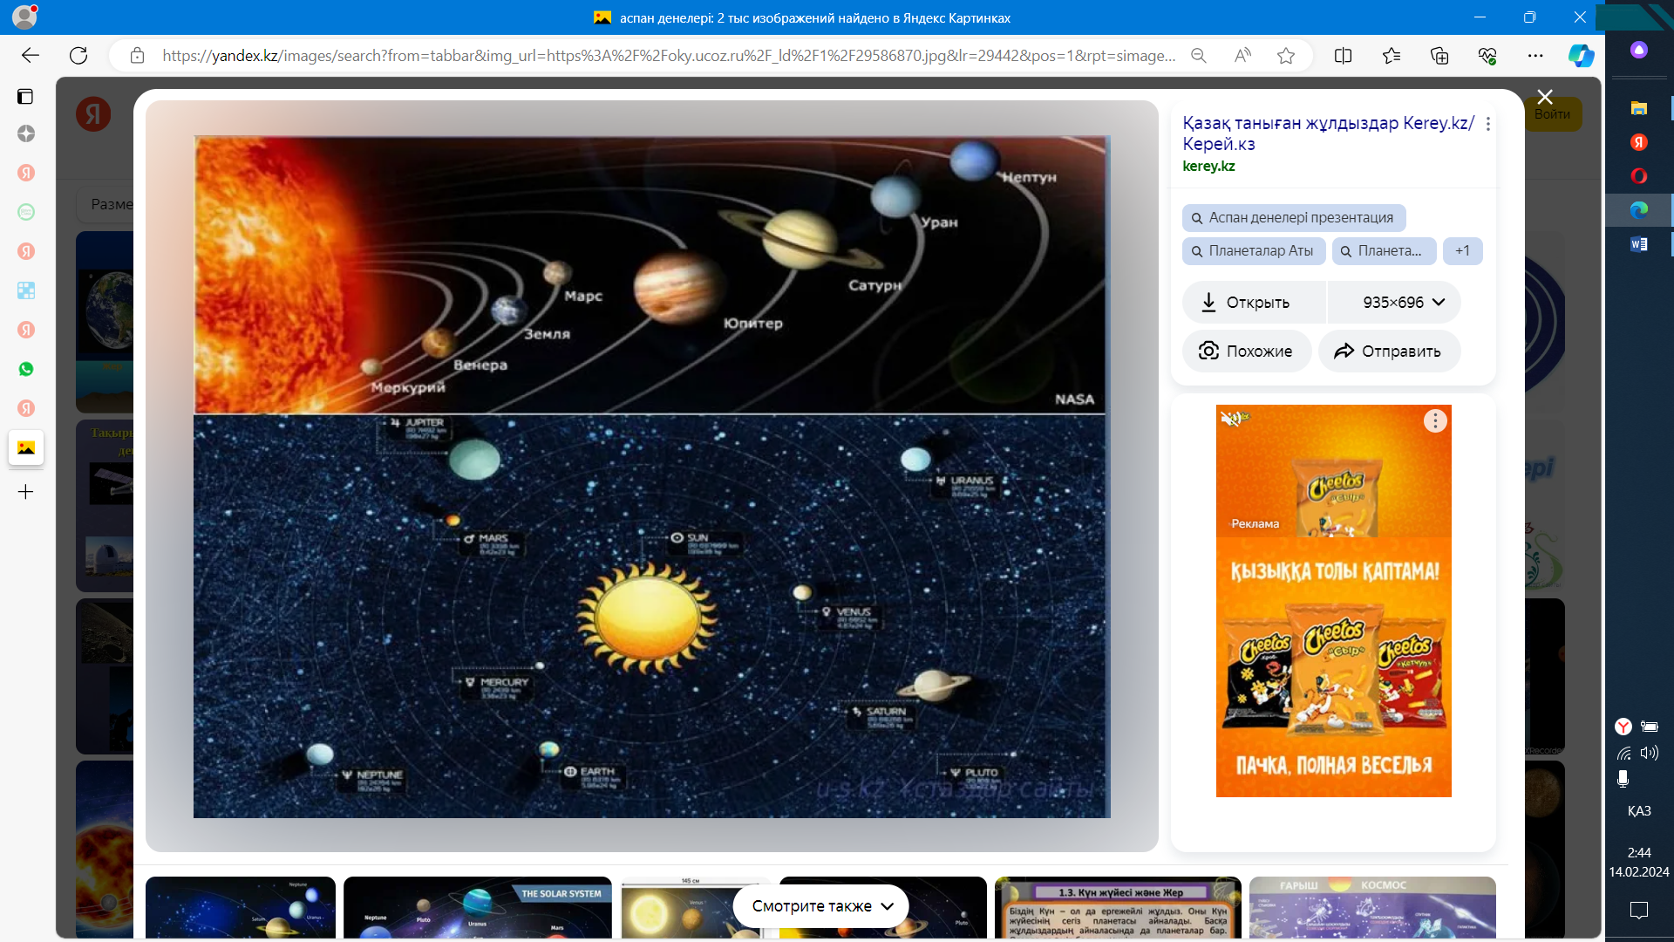Click "Похожие" similar images button

(x=1247, y=352)
